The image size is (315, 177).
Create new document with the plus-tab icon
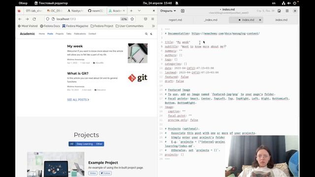point(183,11)
